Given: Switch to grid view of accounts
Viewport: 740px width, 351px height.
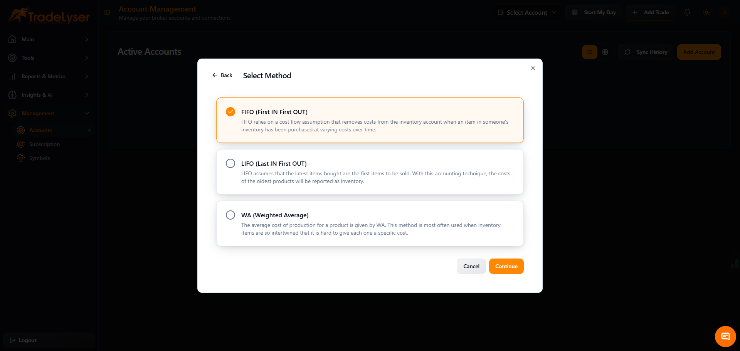Looking at the screenshot, I should click(x=605, y=52).
